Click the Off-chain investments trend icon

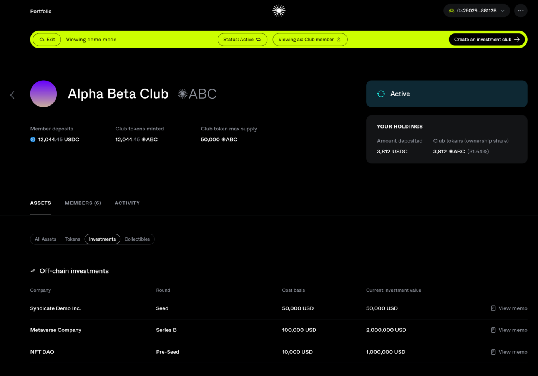tap(33, 271)
